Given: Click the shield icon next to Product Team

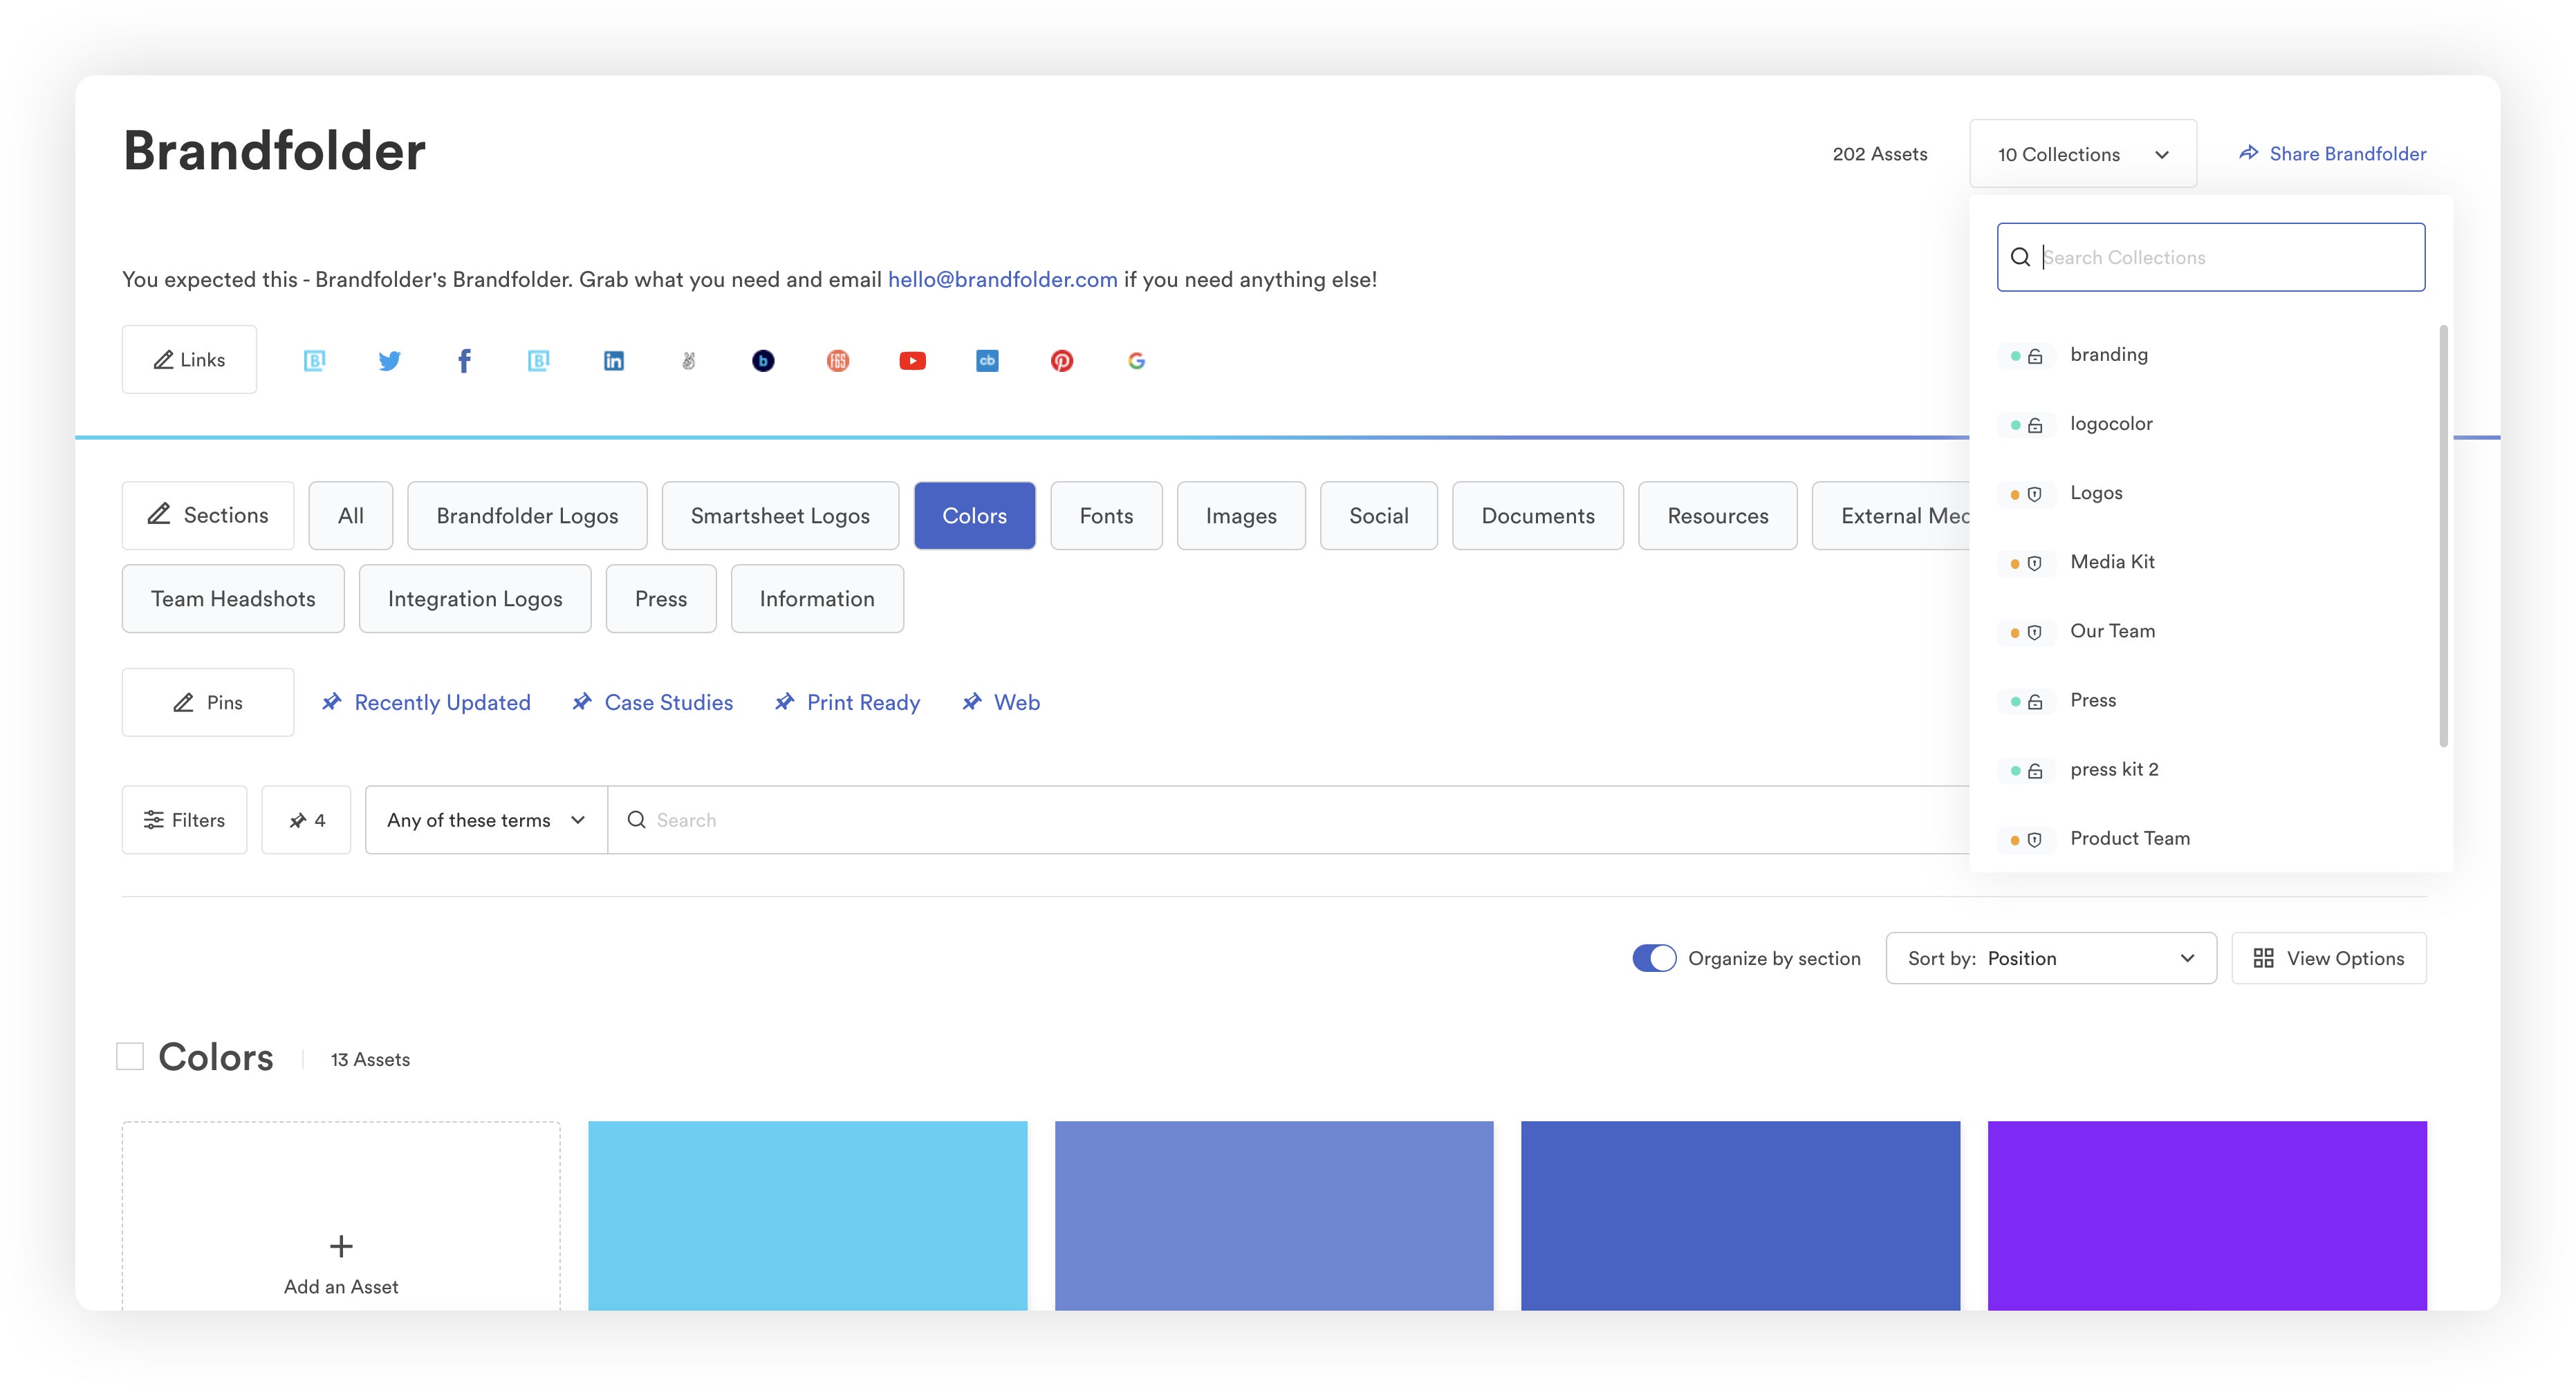Looking at the screenshot, I should (x=2034, y=839).
